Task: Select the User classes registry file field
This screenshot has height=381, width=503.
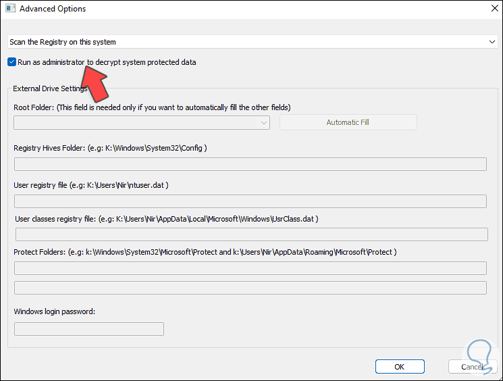Action: [x=251, y=234]
